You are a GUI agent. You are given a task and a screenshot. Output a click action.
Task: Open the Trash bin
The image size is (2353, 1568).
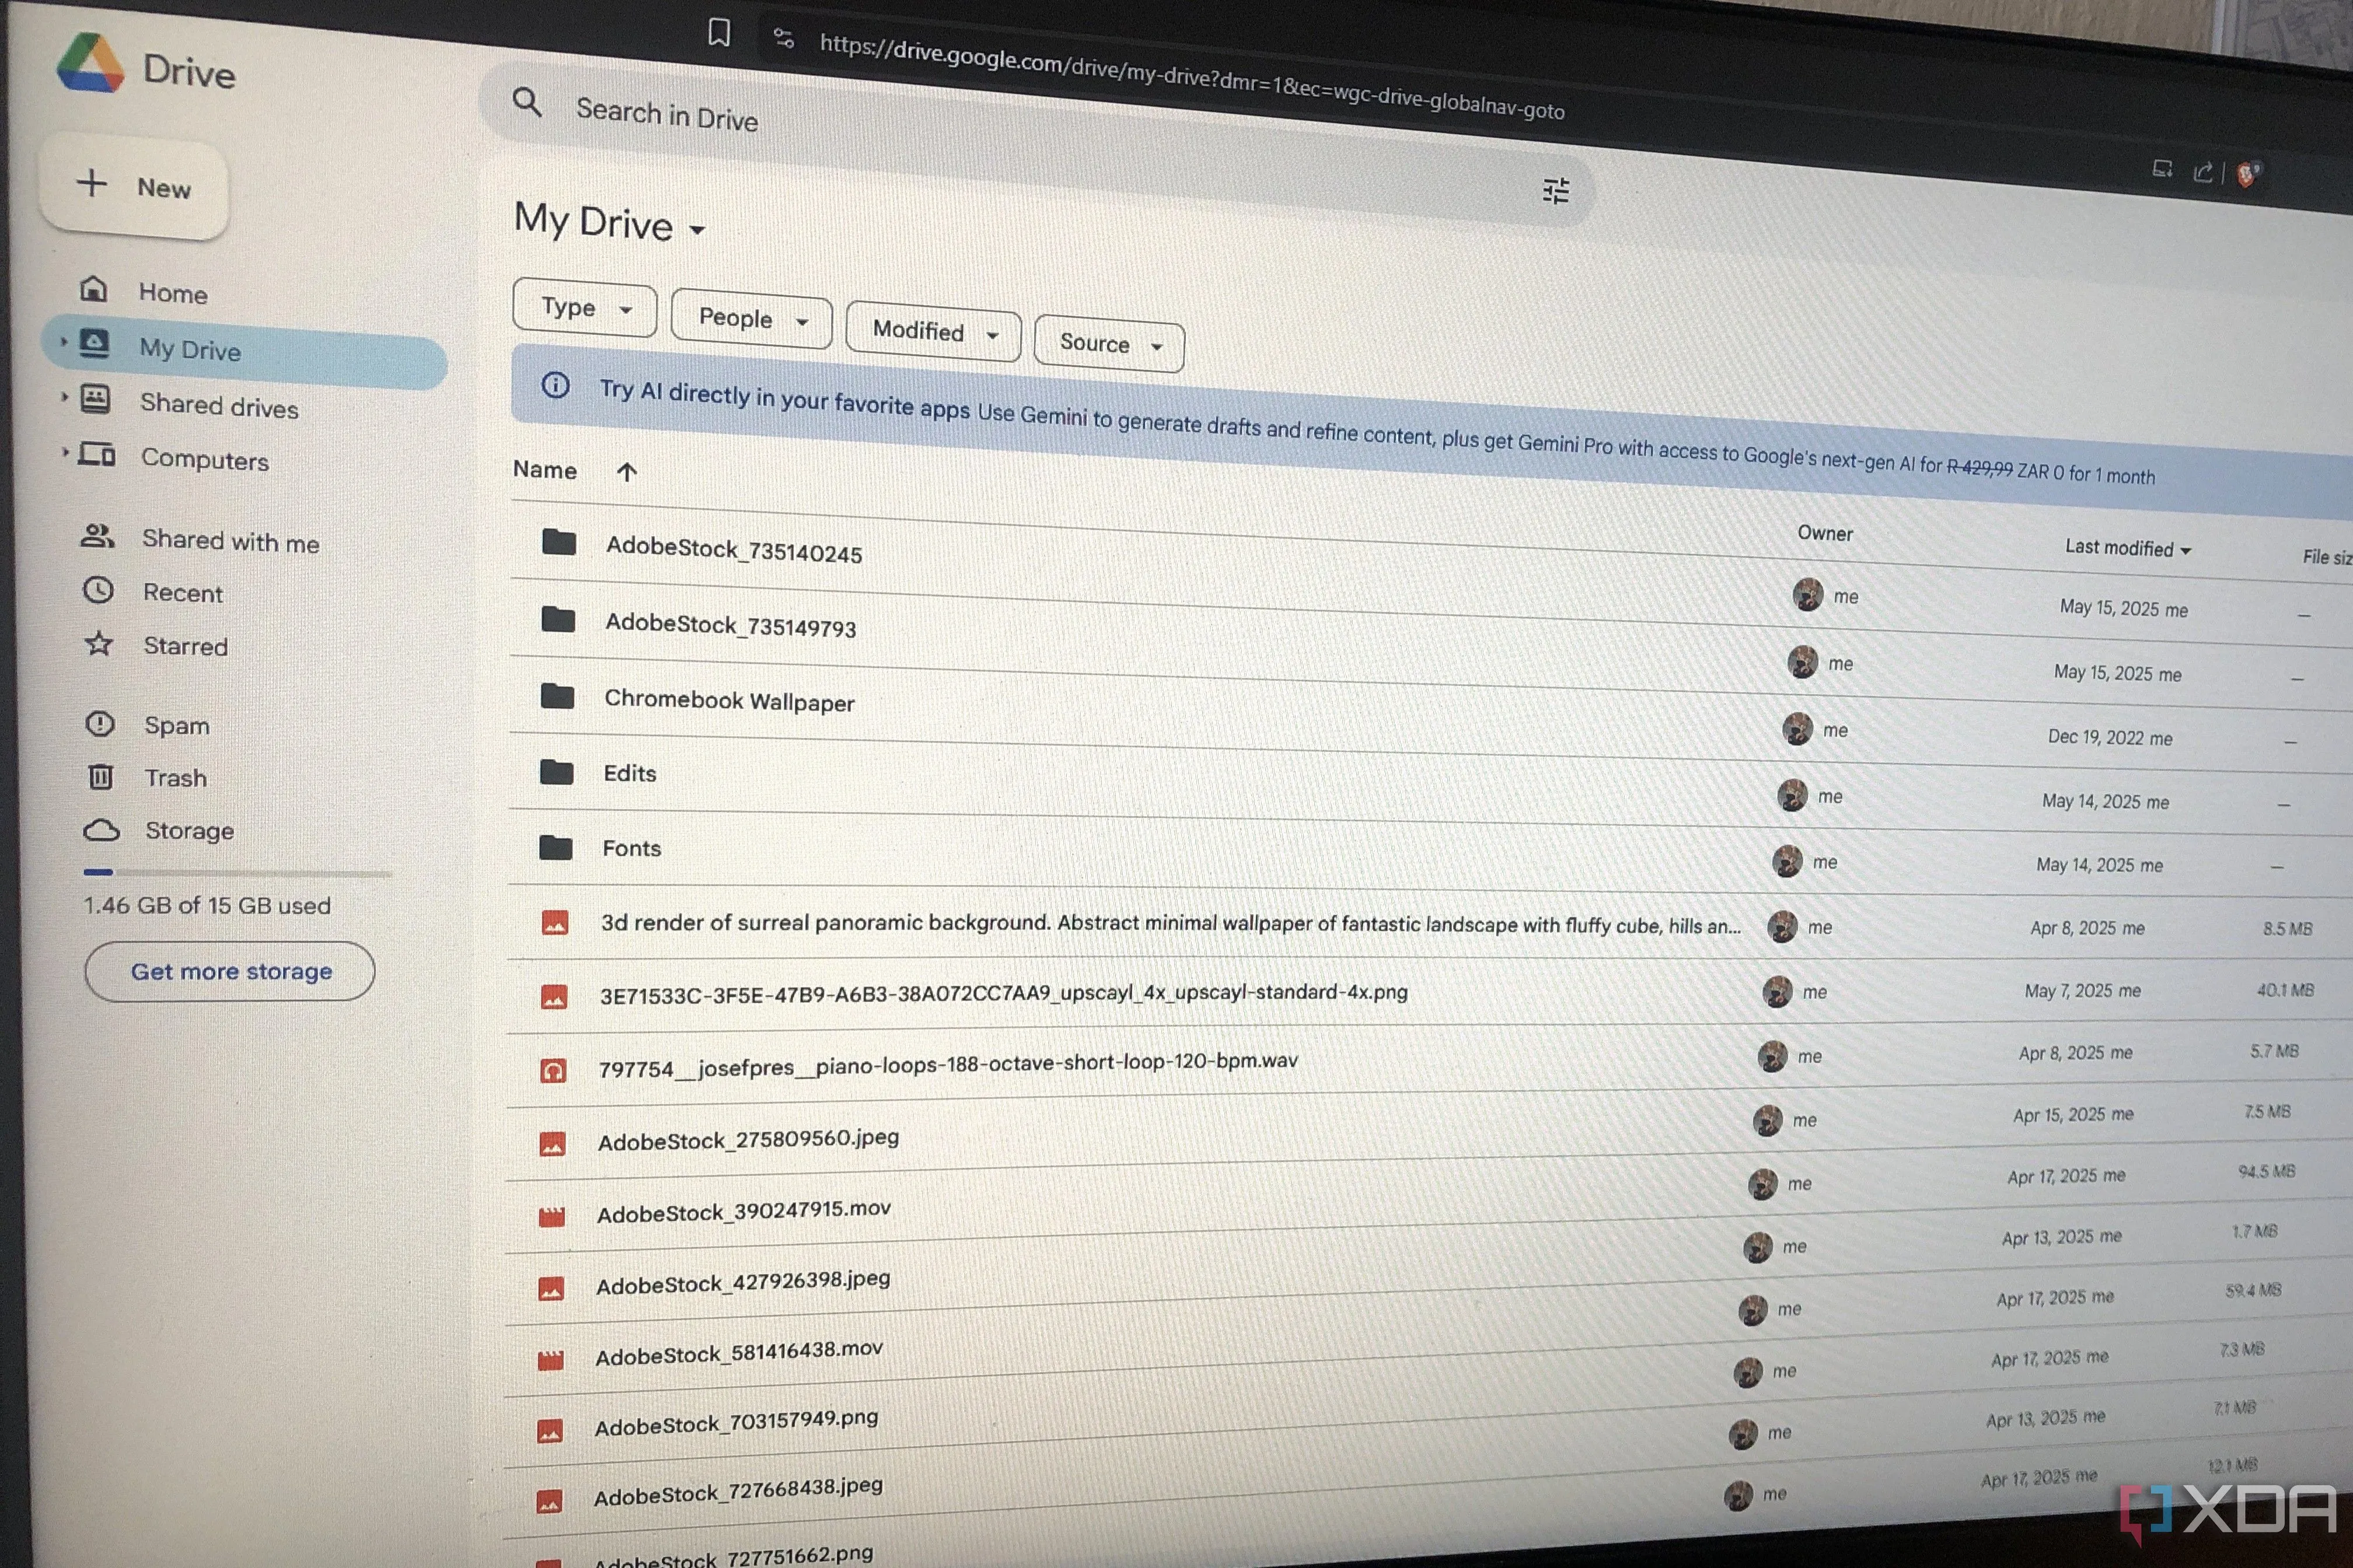[x=175, y=777]
